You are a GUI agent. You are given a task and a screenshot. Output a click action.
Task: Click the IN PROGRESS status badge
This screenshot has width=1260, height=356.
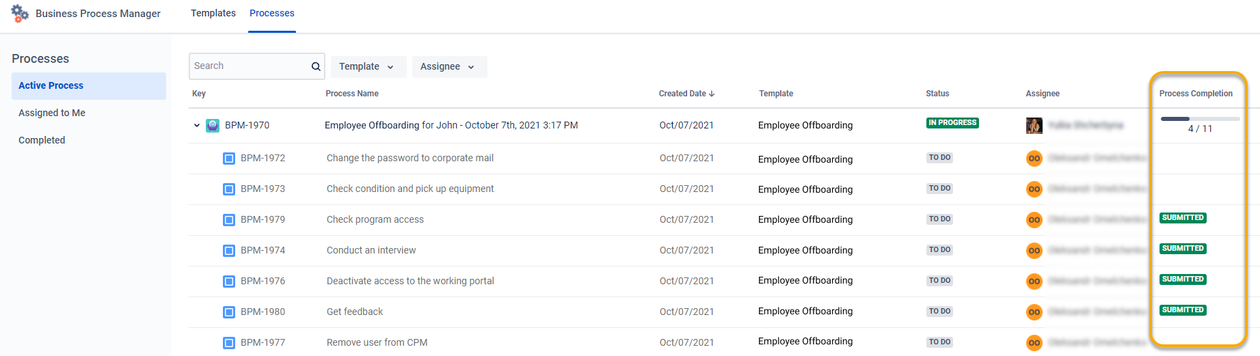click(x=952, y=123)
